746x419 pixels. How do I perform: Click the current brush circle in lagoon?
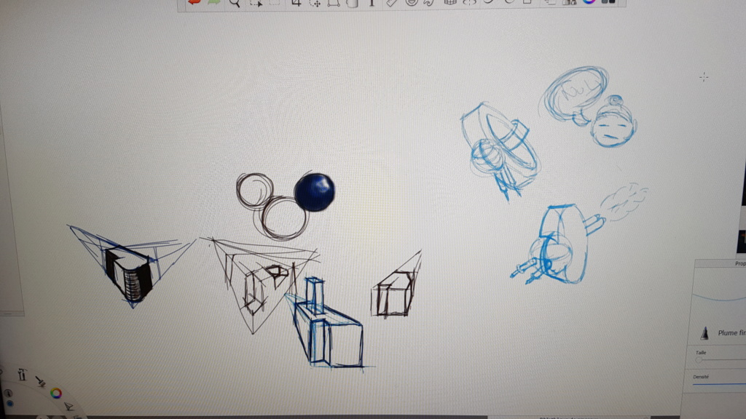click(8, 393)
